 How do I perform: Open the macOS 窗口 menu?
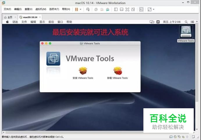point(60,22)
